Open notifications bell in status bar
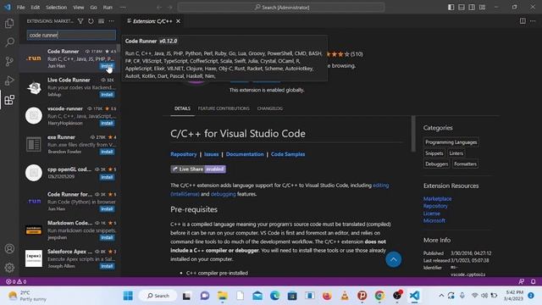The height and width of the screenshot is (305, 542). click(x=533, y=281)
